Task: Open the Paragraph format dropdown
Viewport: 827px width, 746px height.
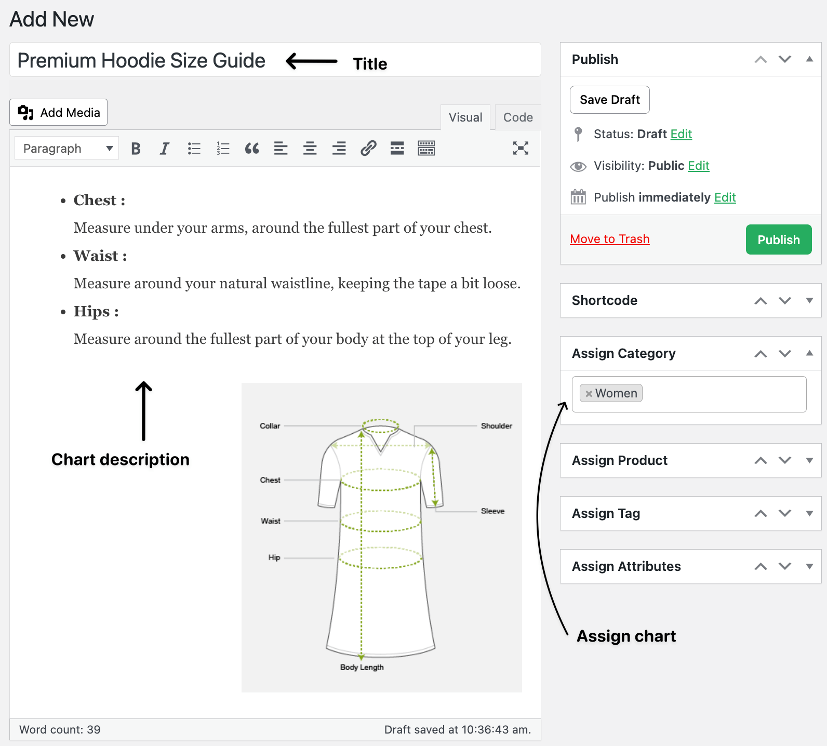Action: click(x=66, y=149)
